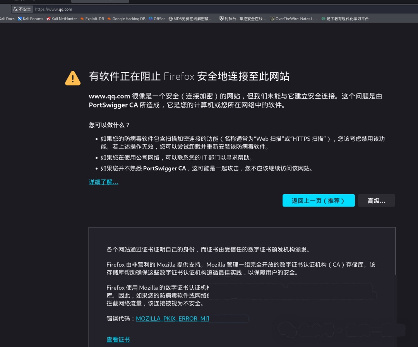Click the paragraph Firefox 由非营利的 Mozilla 提供支持

(241, 268)
